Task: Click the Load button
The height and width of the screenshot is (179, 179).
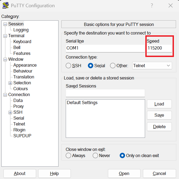Action: pyautogui.click(x=159, y=104)
